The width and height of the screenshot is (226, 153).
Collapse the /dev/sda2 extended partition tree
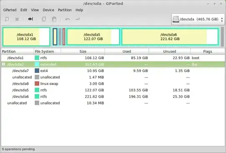pyautogui.click(x=4, y=64)
